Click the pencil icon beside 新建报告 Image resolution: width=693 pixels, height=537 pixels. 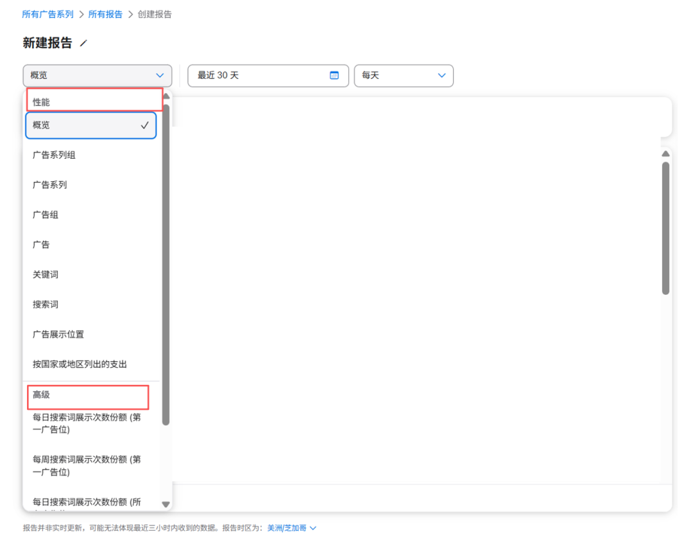pyautogui.click(x=83, y=43)
